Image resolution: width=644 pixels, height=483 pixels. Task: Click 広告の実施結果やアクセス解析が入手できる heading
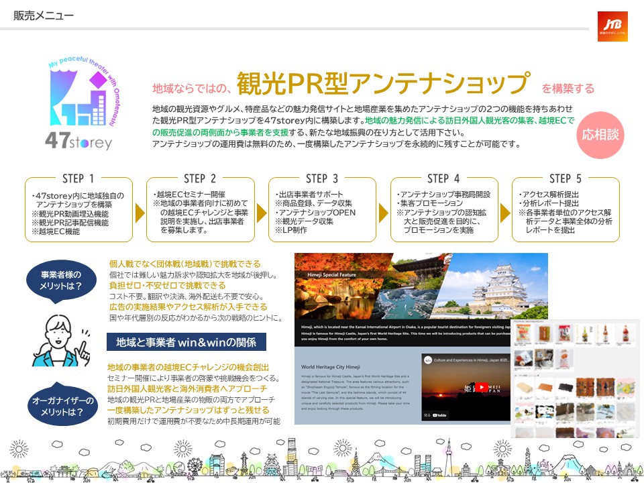click(x=188, y=307)
